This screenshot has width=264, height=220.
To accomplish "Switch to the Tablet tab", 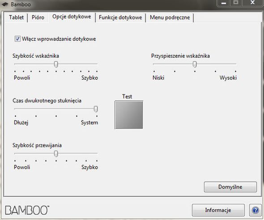I will (16, 17).
